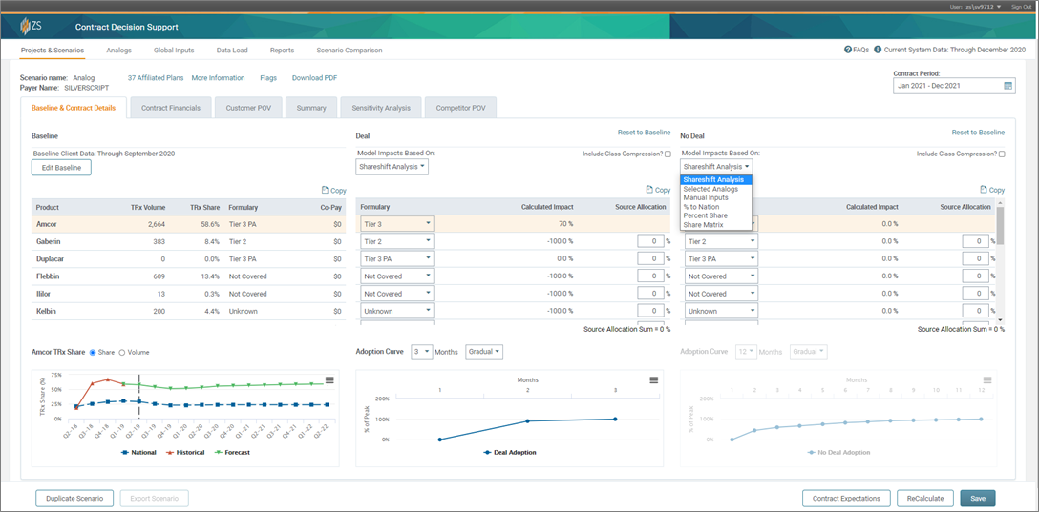Click the Copy icon above Baseline table
Image resolution: width=1039 pixels, height=512 pixels.
coord(326,190)
